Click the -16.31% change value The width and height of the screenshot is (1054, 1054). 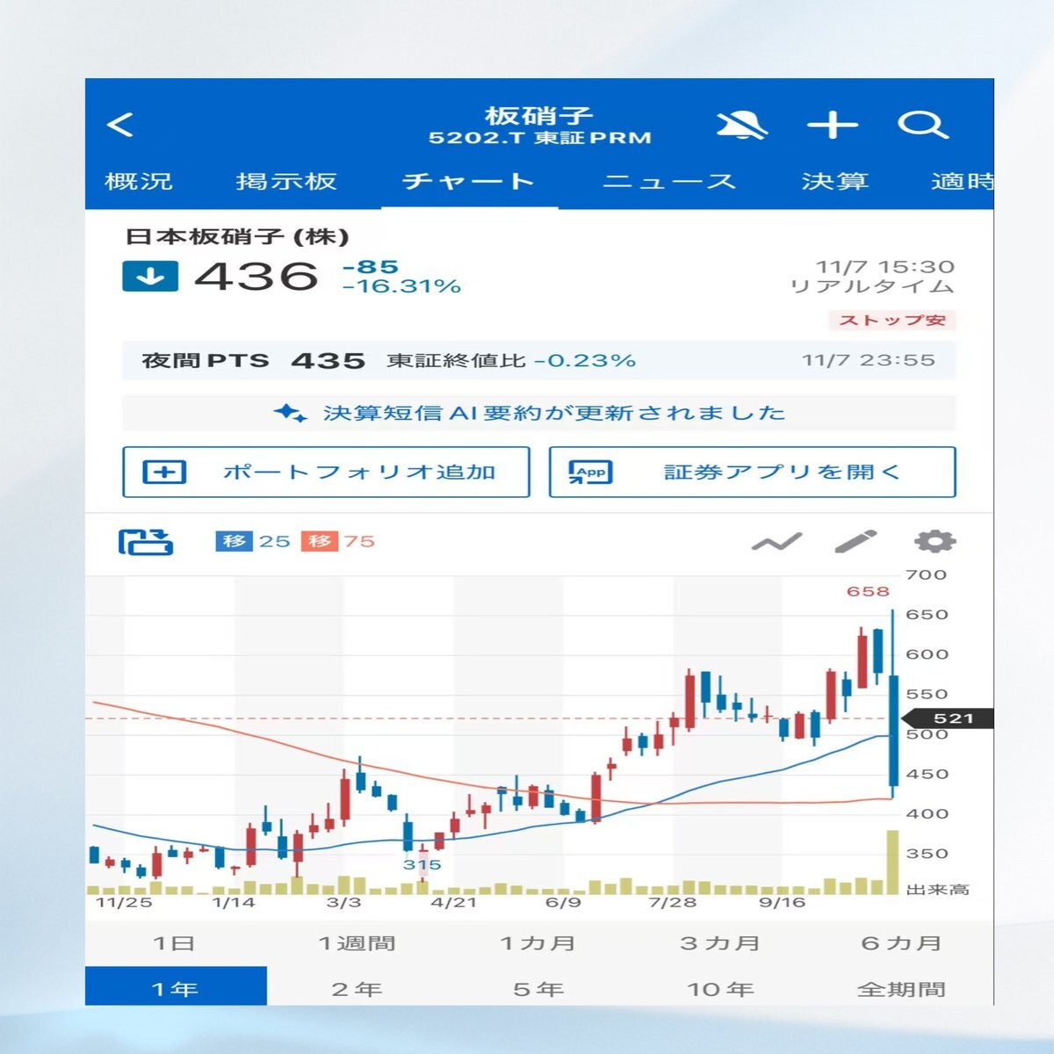click(401, 286)
